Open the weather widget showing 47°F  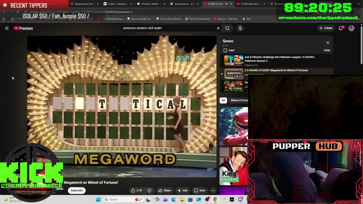point(13,199)
